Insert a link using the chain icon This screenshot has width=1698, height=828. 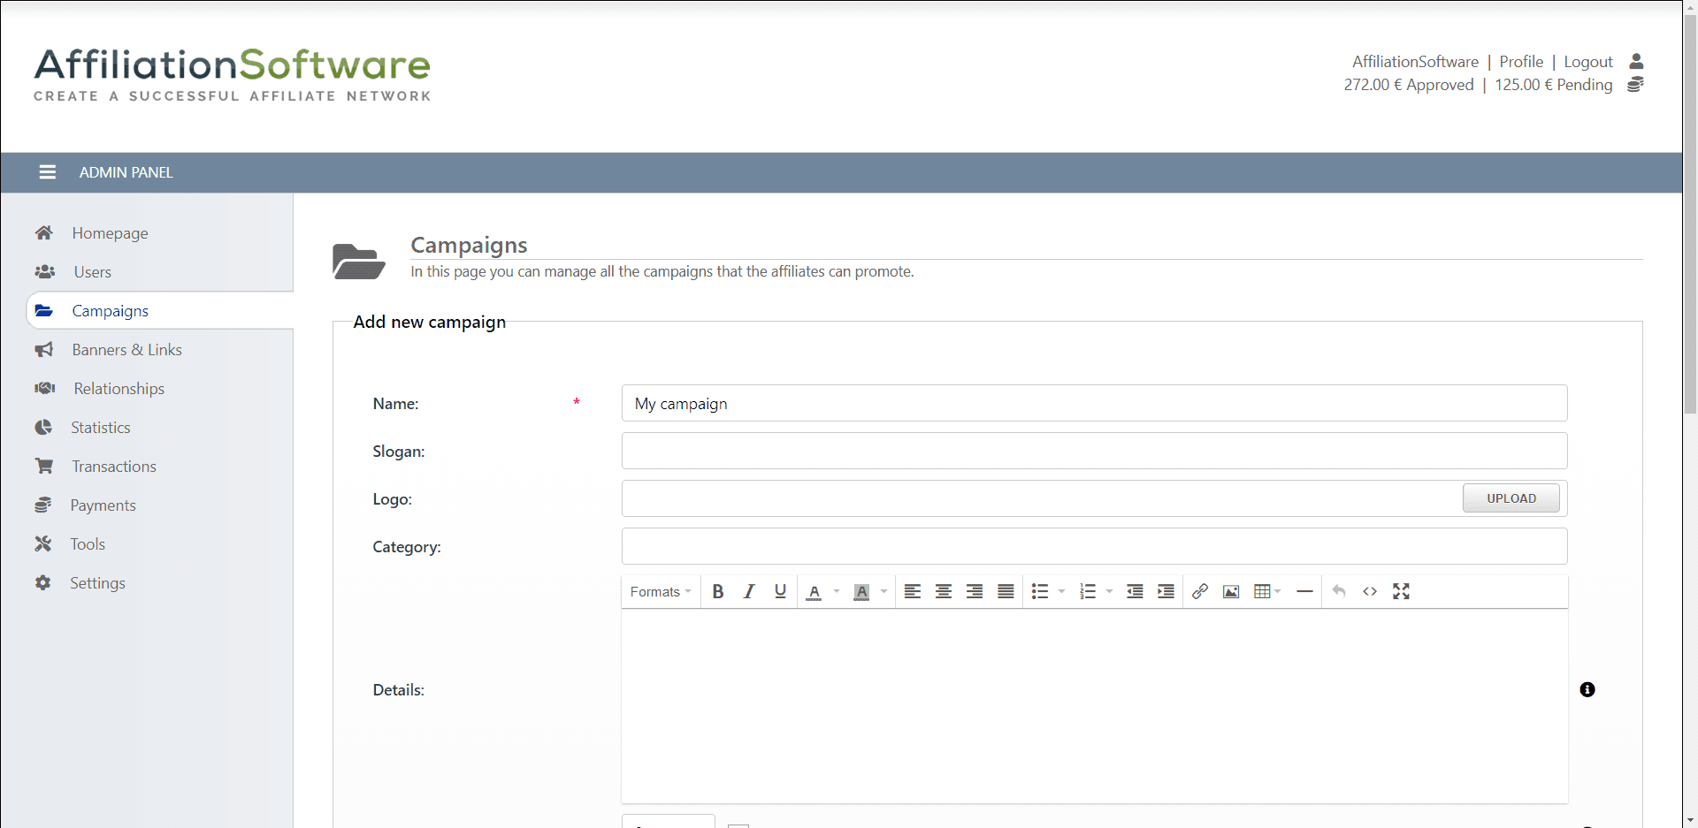click(1199, 591)
